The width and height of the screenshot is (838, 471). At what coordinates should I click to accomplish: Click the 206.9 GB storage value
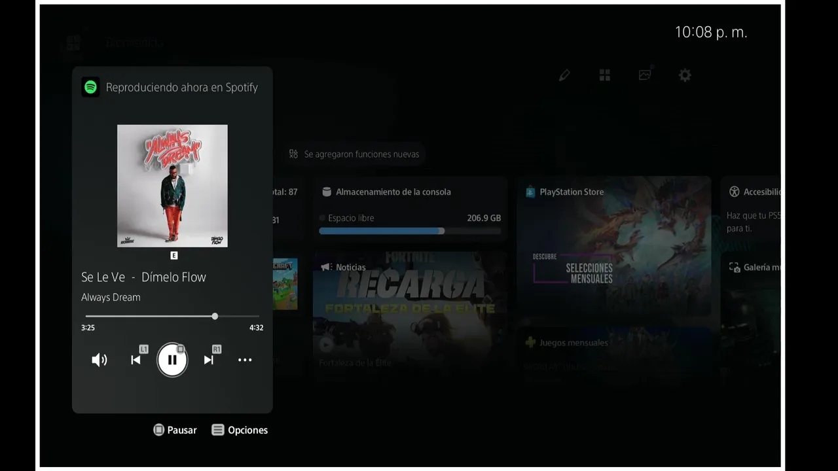[484, 218]
